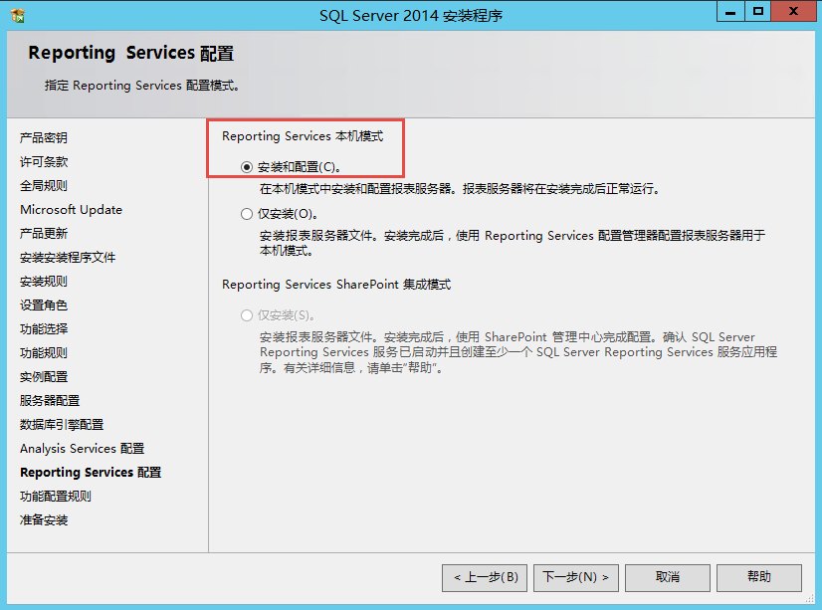This screenshot has height=610, width=822.
Task: Click the Reporting Services SharePoint 集成模式 label
Action: click(336, 285)
